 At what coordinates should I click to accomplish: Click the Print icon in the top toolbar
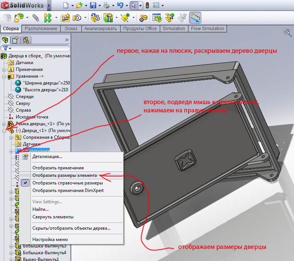click(x=107, y=6)
